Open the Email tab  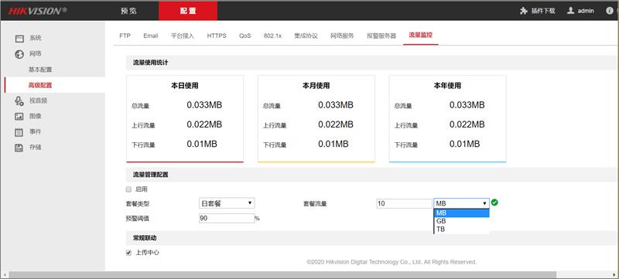click(x=151, y=36)
